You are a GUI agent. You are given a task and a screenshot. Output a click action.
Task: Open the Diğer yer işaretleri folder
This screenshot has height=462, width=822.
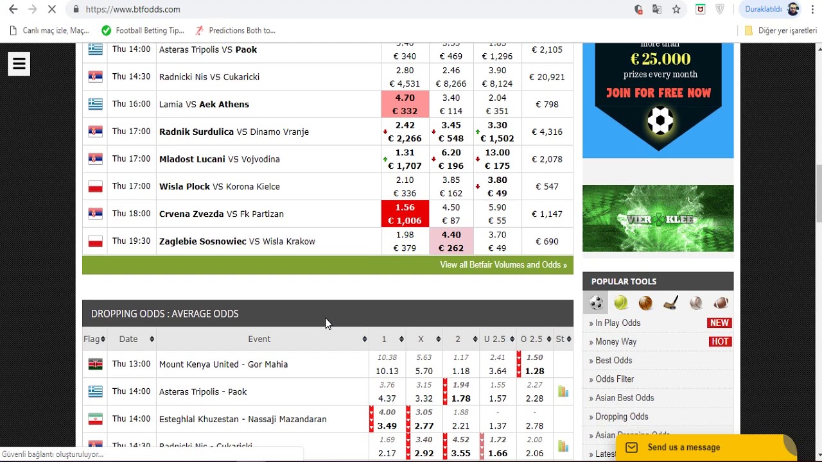(x=780, y=30)
